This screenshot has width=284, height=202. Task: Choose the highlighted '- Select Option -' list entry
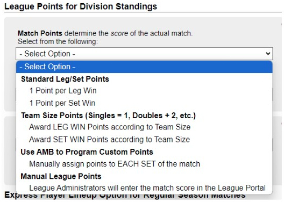[x=144, y=67]
